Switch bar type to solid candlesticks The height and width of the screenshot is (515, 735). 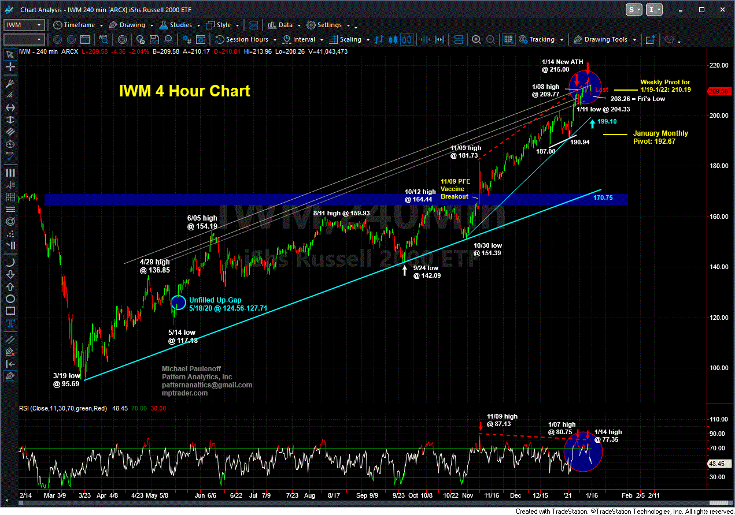(393, 39)
